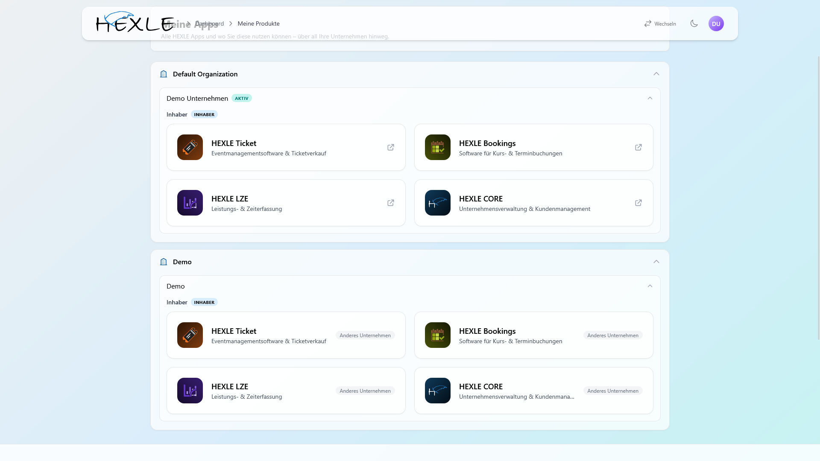This screenshot has width=820, height=461.
Task: Collapse the Demo organization section
Action: 656,262
